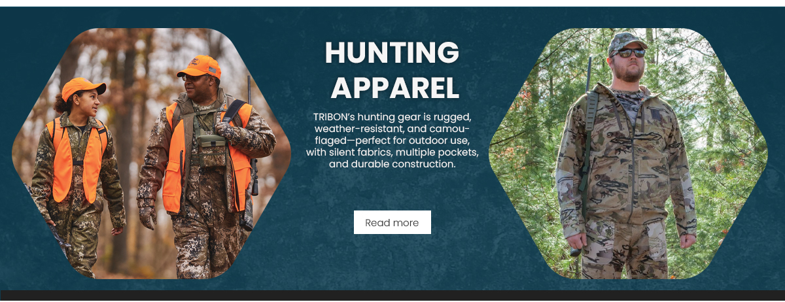Screen dimensions: 785x302
Task: Click the sunglasses on the hunter in right photo
Action: click(630, 53)
